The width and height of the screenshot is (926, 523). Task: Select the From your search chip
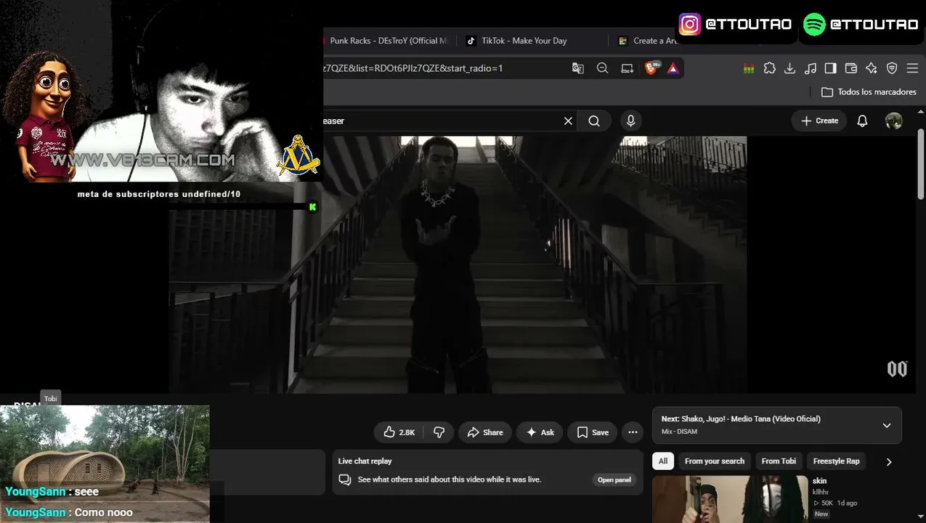coord(715,461)
